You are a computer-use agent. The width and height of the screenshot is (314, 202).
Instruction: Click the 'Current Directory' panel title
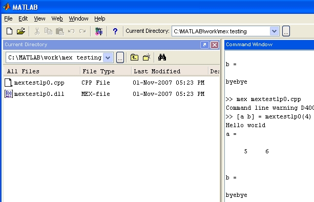coord(26,45)
